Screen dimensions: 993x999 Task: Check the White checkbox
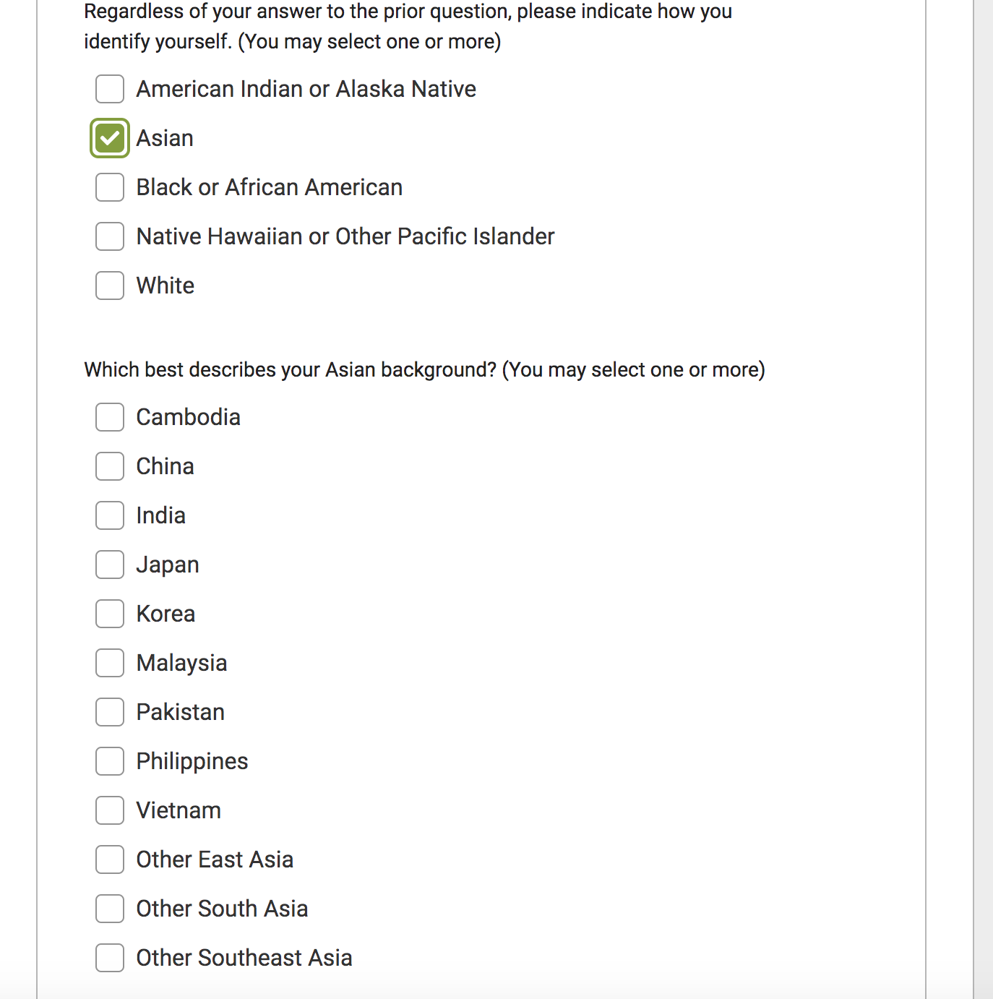110,286
